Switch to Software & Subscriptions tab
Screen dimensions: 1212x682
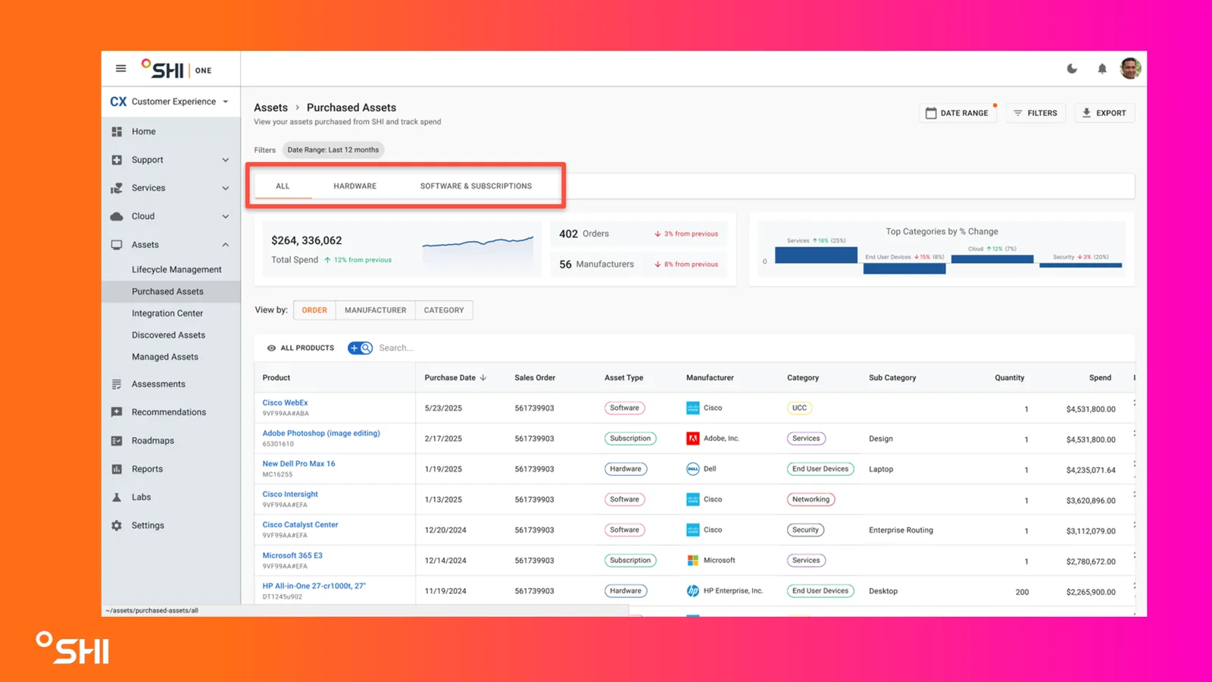(x=476, y=186)
